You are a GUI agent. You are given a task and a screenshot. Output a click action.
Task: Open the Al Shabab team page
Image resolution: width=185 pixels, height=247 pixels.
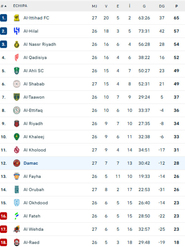point(34,84)
